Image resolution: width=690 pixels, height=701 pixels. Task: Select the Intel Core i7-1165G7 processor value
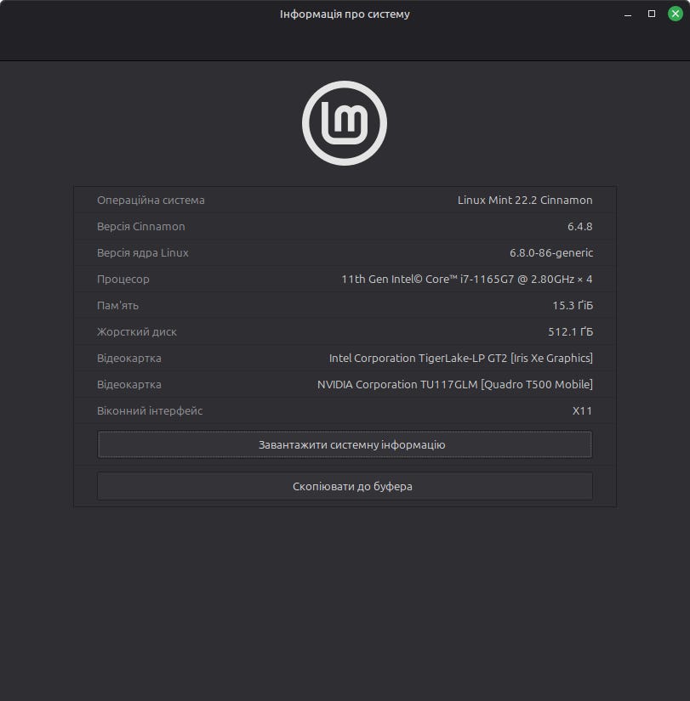[x=466, y=279]
